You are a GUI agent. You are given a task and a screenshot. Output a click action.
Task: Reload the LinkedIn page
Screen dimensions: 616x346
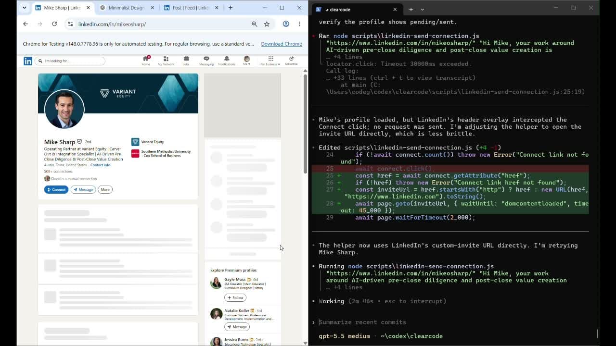[54, 24]
